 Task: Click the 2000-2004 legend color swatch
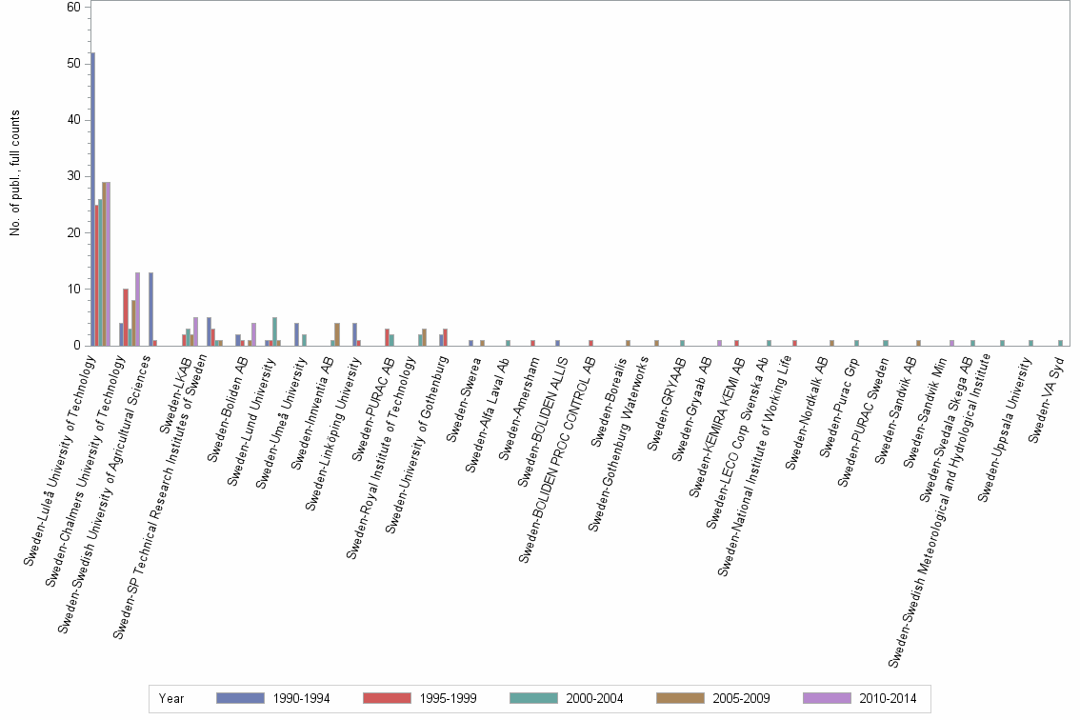531,698
